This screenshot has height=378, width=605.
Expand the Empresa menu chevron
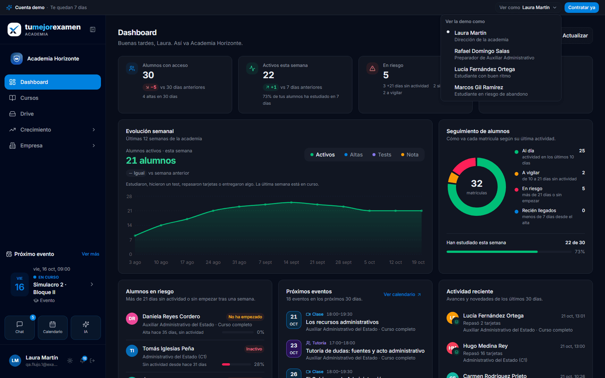pyautogui.click(x=94, y=146)
